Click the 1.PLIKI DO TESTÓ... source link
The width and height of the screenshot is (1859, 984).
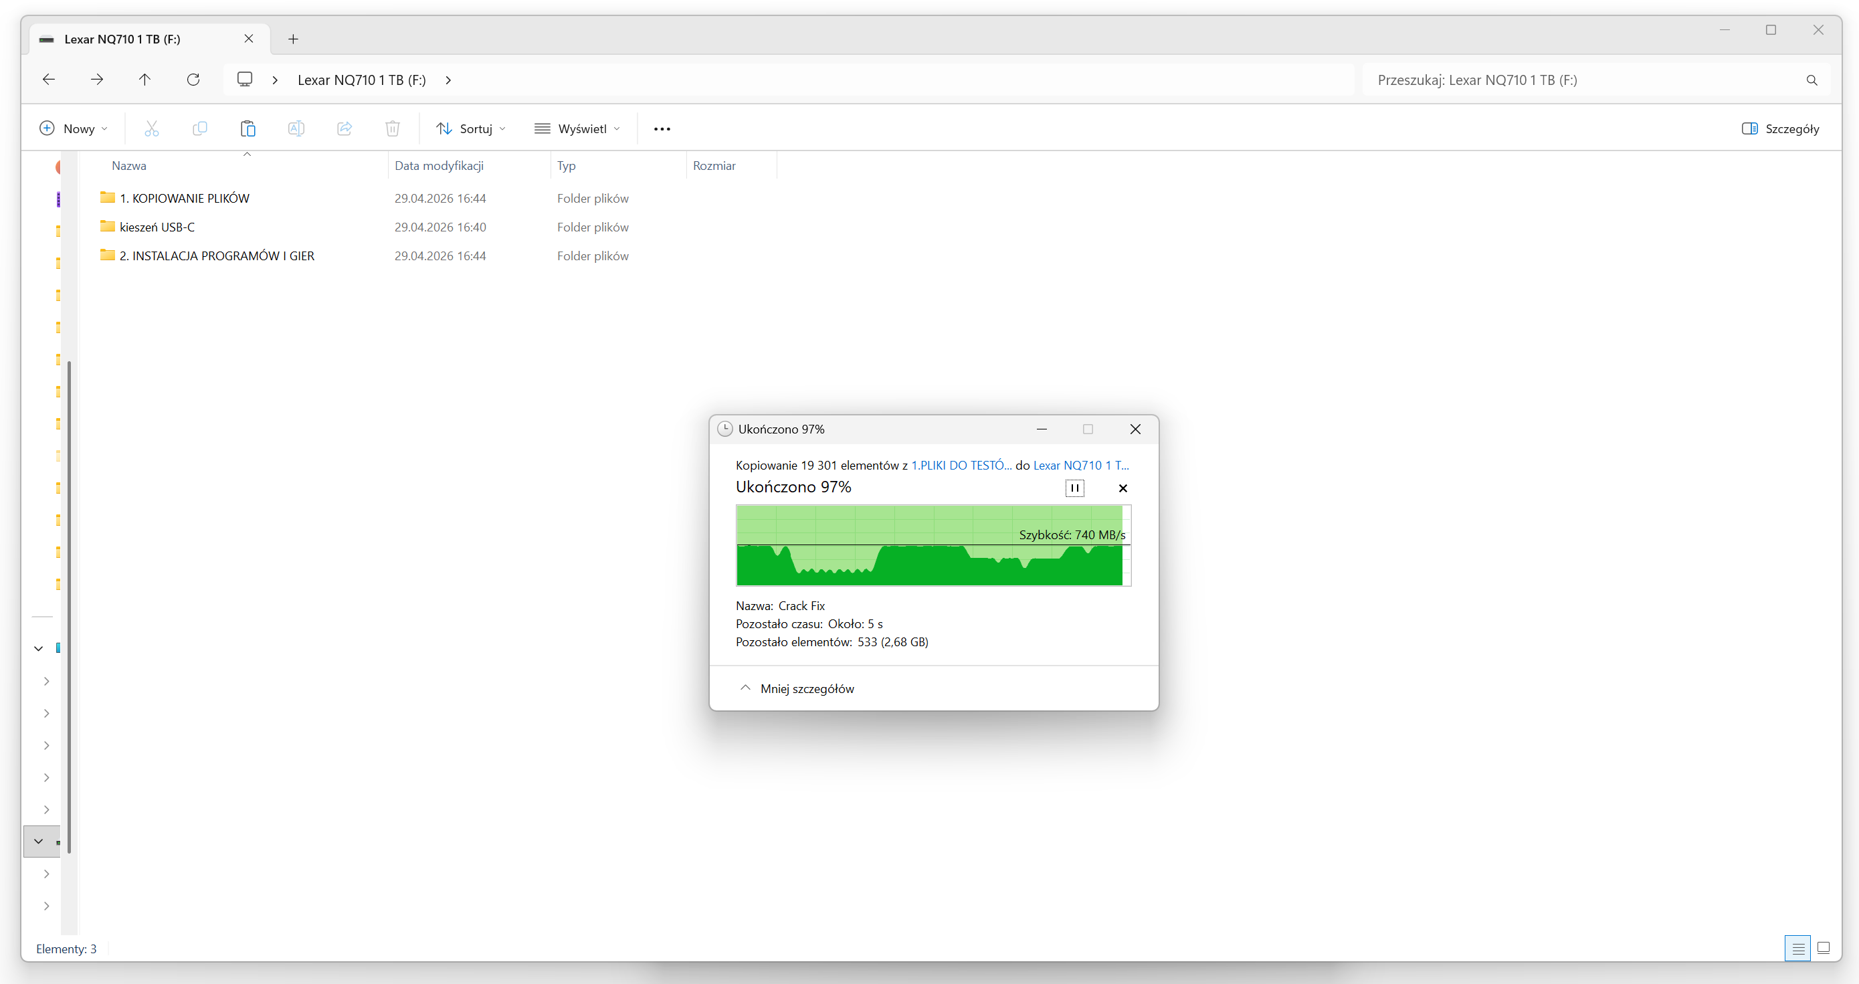pyautogui.click(x=961, y=466)
